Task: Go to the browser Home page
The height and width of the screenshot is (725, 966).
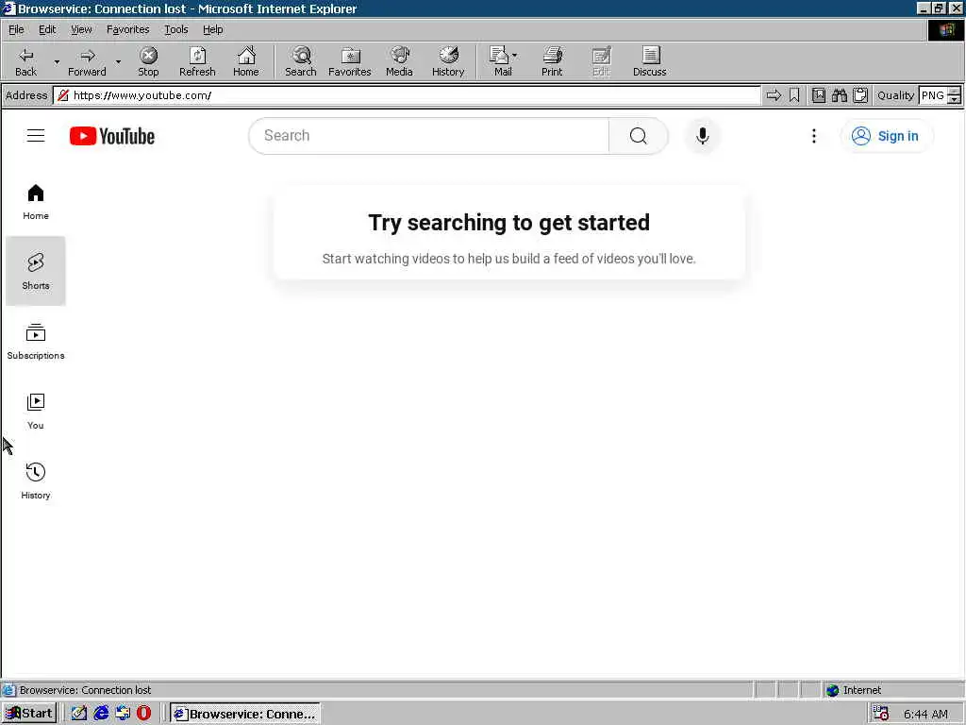Action: (x=246, y=61)
